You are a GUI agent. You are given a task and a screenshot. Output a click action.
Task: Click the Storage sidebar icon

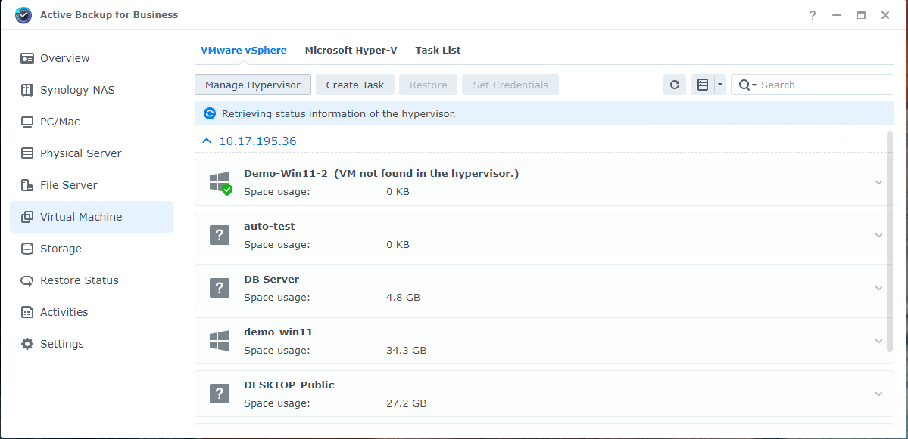pyautogui.click(x=27, y=249)
